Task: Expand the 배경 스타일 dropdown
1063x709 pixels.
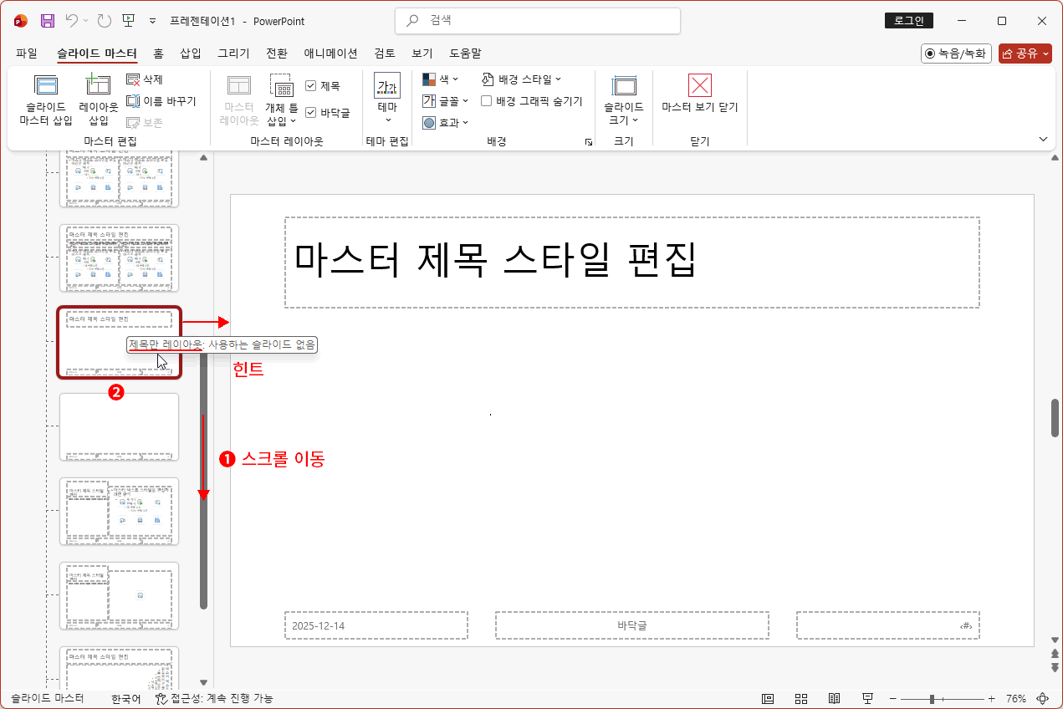Action: tap(519, 79)
